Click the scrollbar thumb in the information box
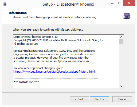Screen dimensions: 137x107 coord(121,41)
